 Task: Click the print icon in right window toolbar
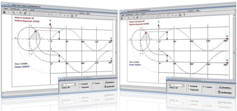pos(180,15)
